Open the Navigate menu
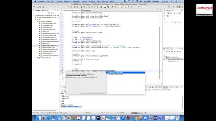This screenshot has height=121, width=216. tap(76, 1)
